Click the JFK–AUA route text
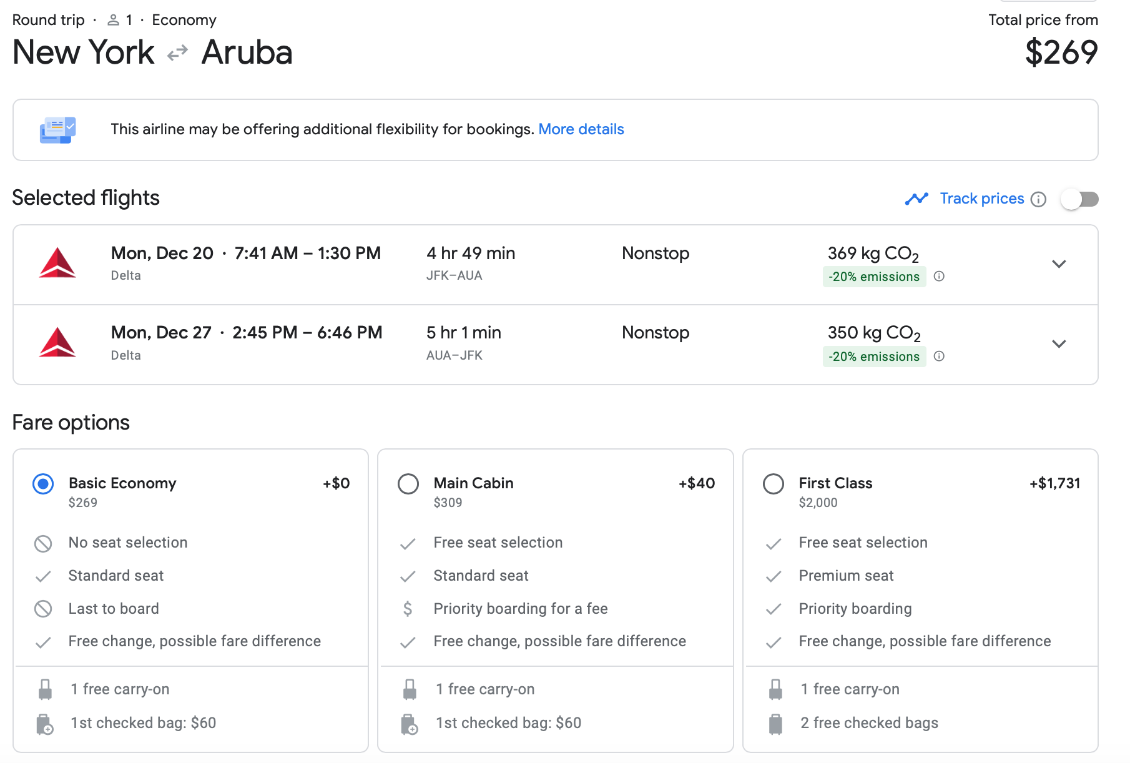1130x763 pixels. (454, 275)
